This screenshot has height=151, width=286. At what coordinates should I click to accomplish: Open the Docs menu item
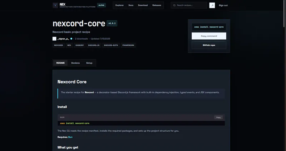coord(131,5)
